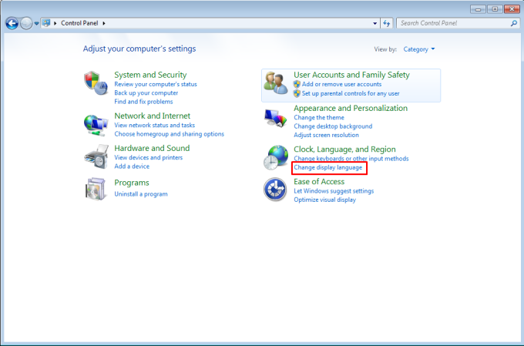Click the Control Panel breadcrumb in address bar
Image resolution: width=524 pixels, height=346 pixels.
(x=80, y=23)
